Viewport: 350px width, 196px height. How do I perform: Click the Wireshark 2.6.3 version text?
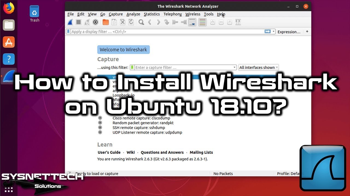(153, 159)
